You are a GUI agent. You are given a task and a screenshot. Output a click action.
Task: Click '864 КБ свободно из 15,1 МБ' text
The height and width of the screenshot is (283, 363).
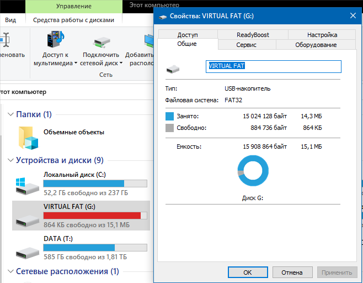point(87,224)
